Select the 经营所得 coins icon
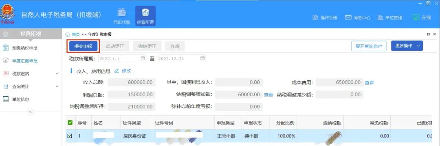 (145, 13)
